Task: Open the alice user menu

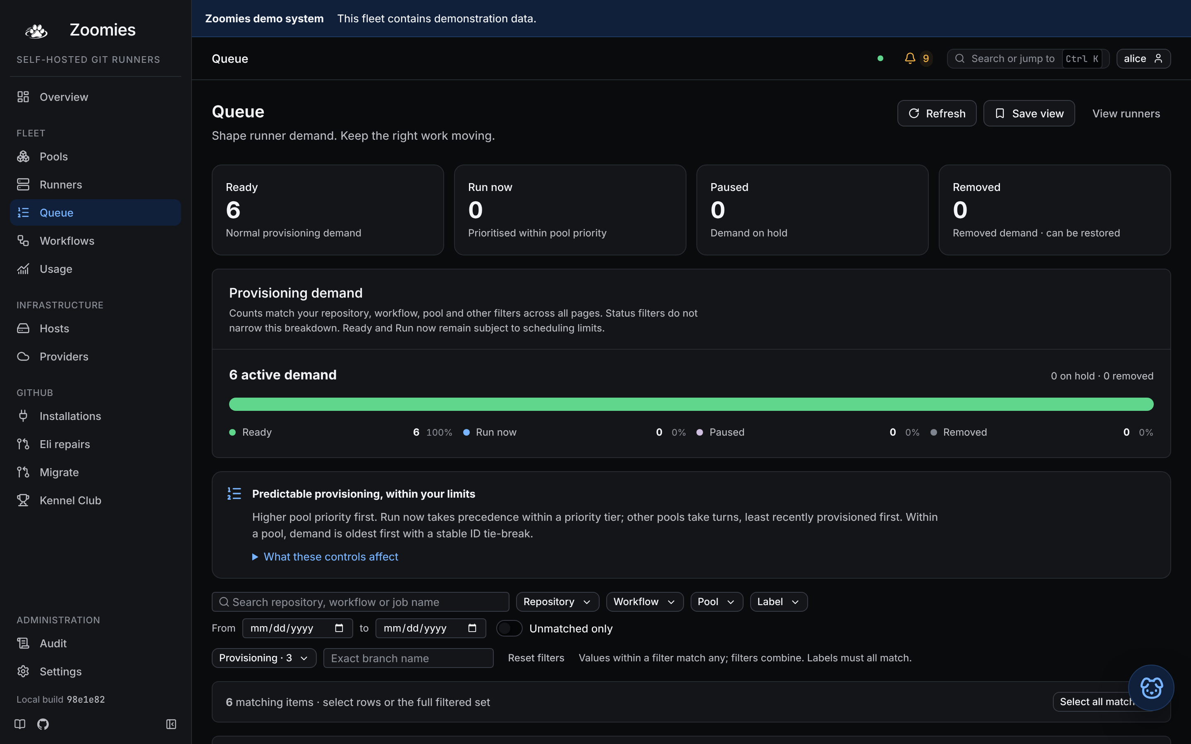Action: point(1143,59)
